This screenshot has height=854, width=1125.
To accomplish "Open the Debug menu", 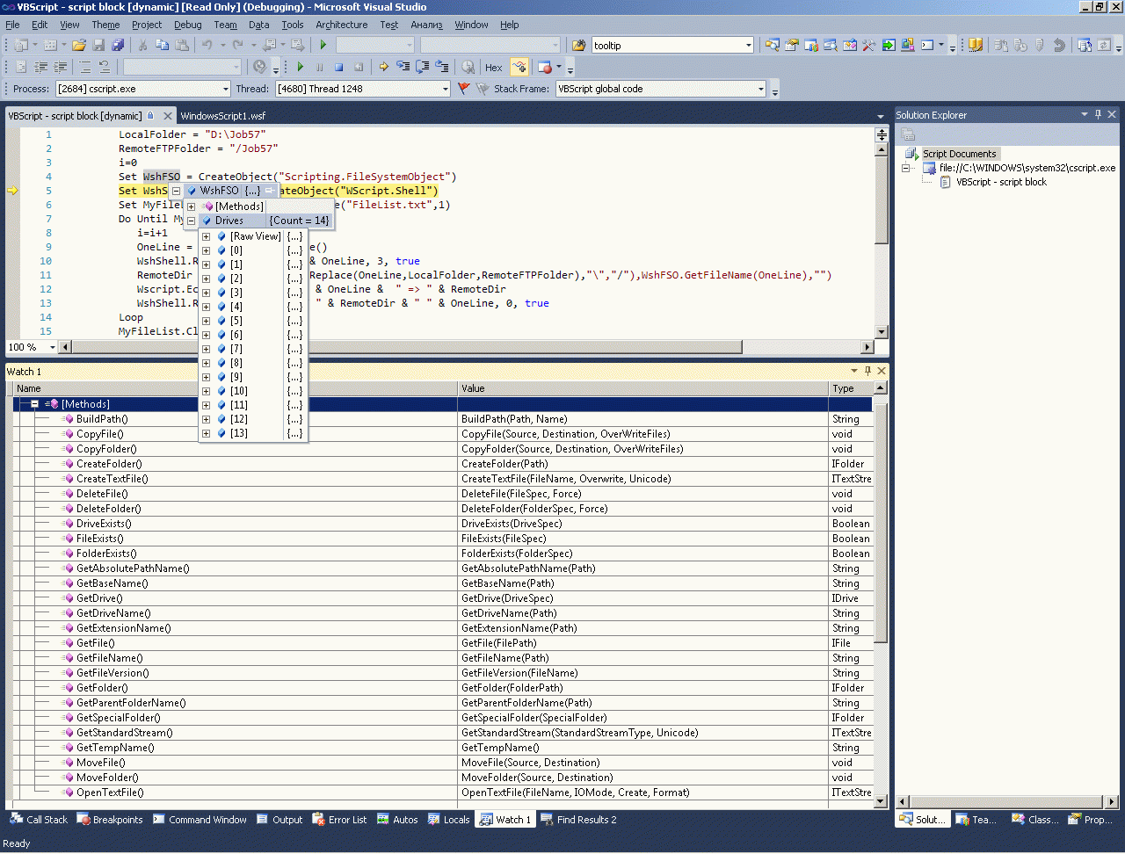I will [x=187, y=25].
